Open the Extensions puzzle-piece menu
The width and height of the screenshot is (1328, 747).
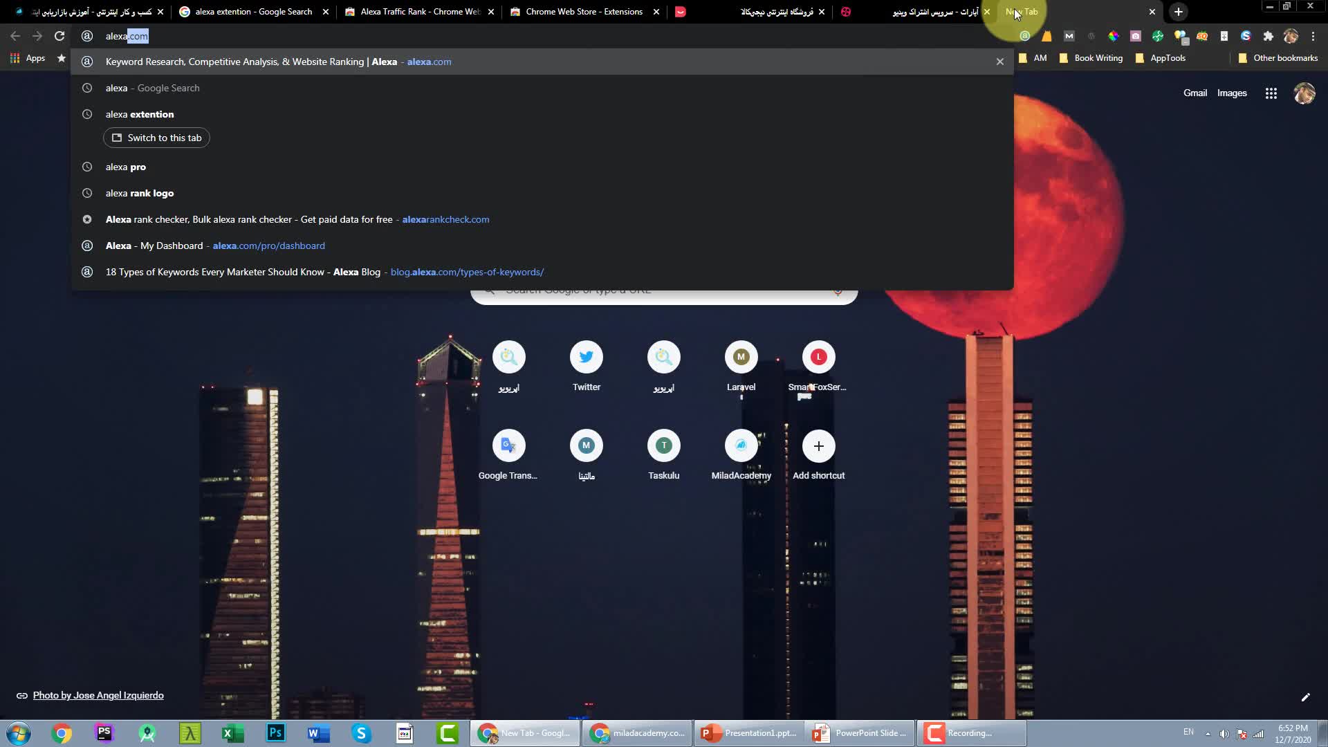click(1268, 36)
